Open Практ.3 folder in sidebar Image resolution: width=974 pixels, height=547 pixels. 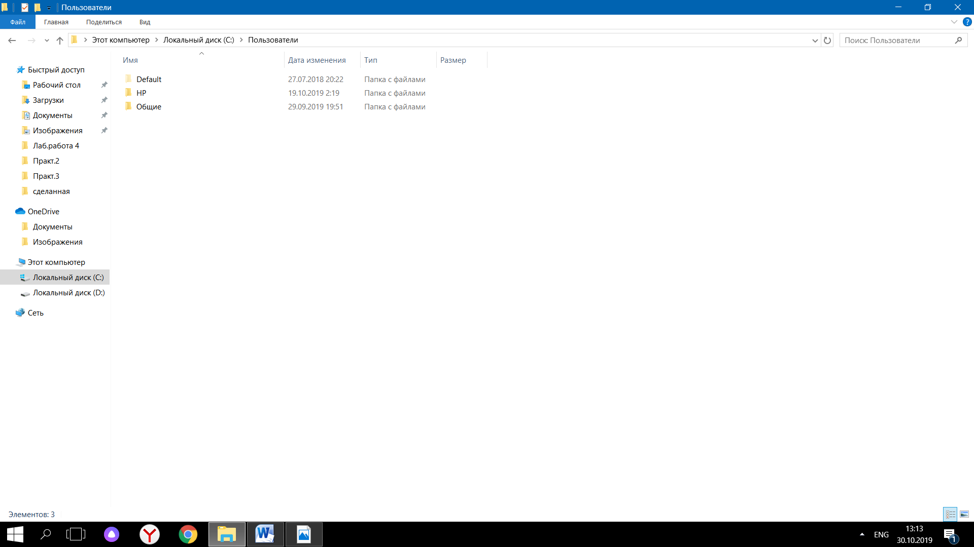pos(46,176)
